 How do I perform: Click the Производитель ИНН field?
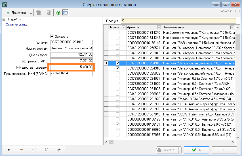(71, 73)
